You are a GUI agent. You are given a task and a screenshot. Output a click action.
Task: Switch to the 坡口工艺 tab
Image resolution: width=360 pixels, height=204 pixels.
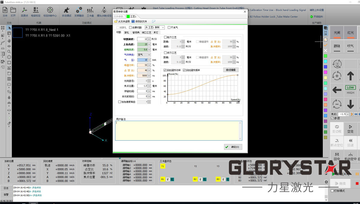pyautogui.click(x=146, y=32)
